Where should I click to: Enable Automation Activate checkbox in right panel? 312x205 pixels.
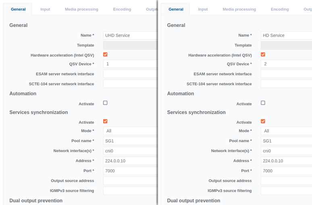coord(263,103)
